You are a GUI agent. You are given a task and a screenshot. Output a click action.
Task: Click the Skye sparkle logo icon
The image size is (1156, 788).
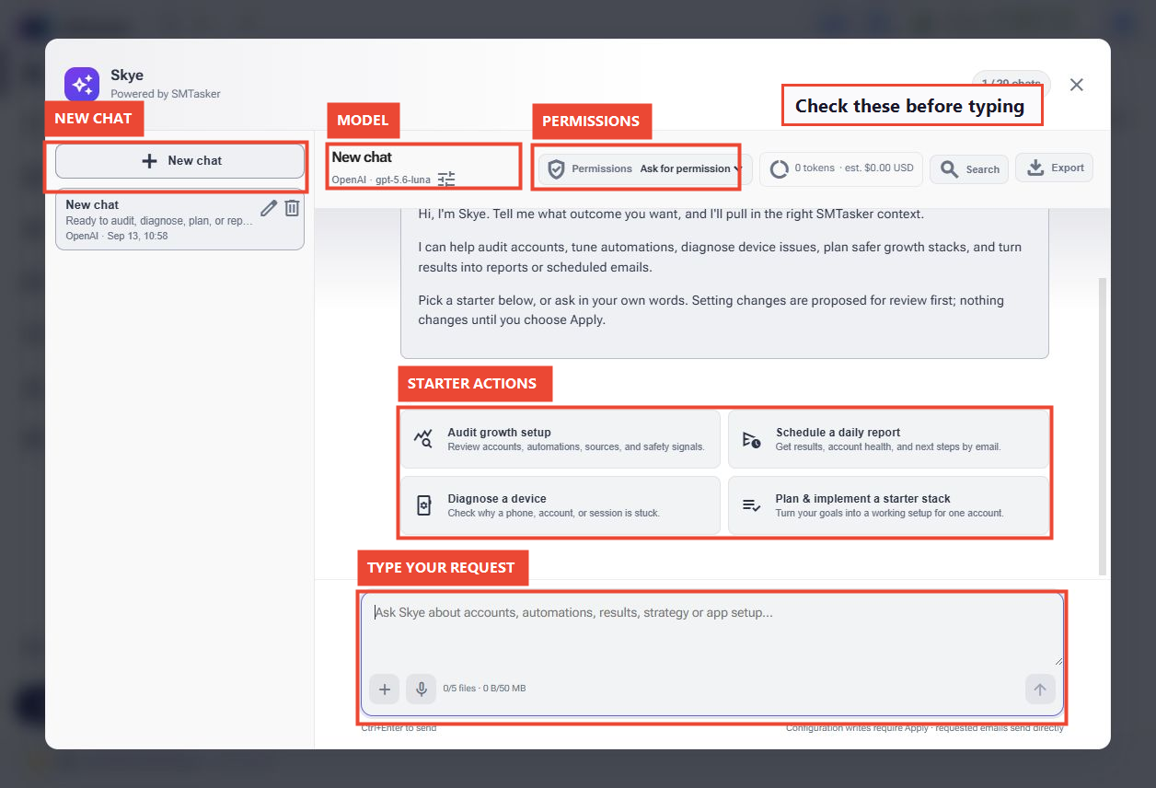81,85
